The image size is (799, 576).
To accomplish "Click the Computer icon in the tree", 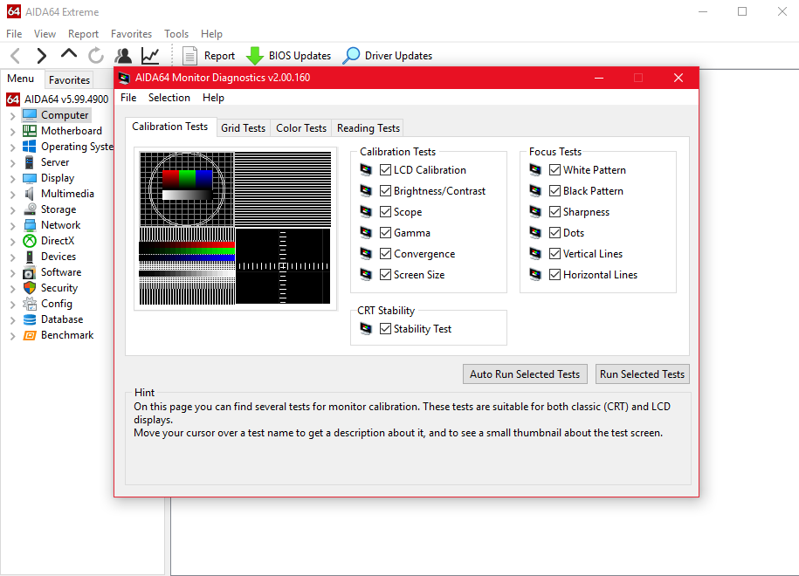I will [30, 115].
